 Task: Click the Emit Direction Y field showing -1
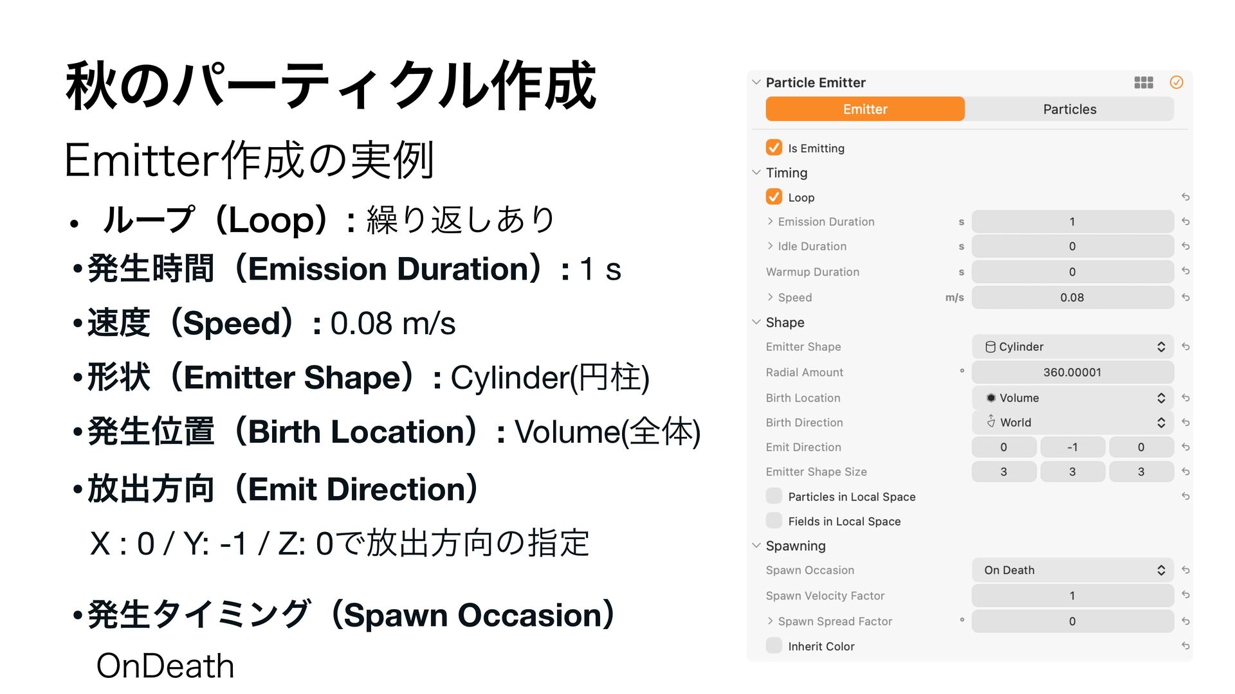point(1072,447)
